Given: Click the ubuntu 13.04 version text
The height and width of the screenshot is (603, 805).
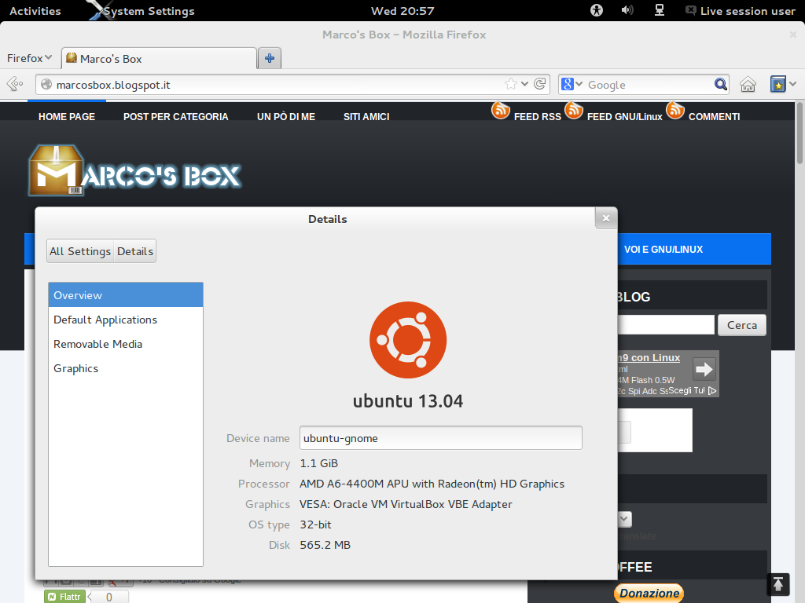Looking at the screenshot, I should coord(408,401).
